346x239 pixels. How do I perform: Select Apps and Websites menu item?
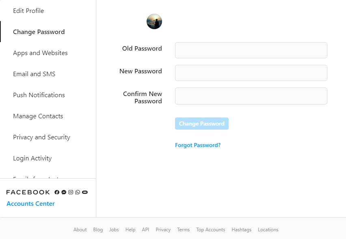tap(40, 53)
